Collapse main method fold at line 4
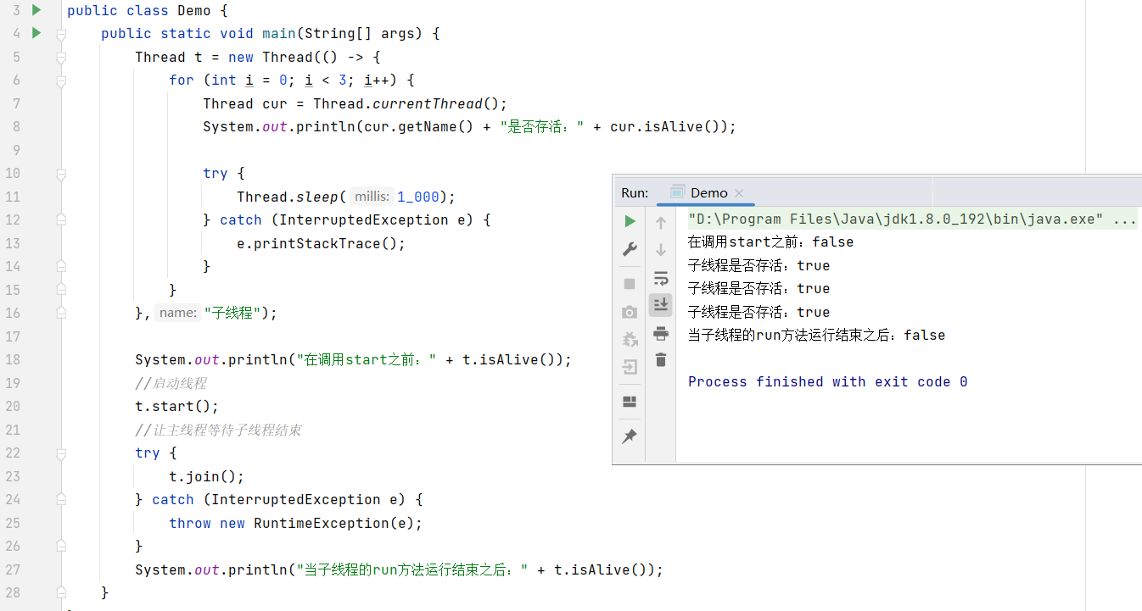Image resolution: width=1142 pixels, height=611 pixels. tap(61, 34)
